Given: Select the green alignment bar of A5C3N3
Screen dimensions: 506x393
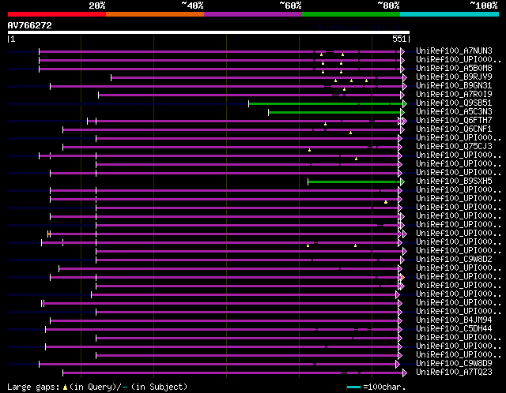Looking at the screenshot, I should (334, 112).
